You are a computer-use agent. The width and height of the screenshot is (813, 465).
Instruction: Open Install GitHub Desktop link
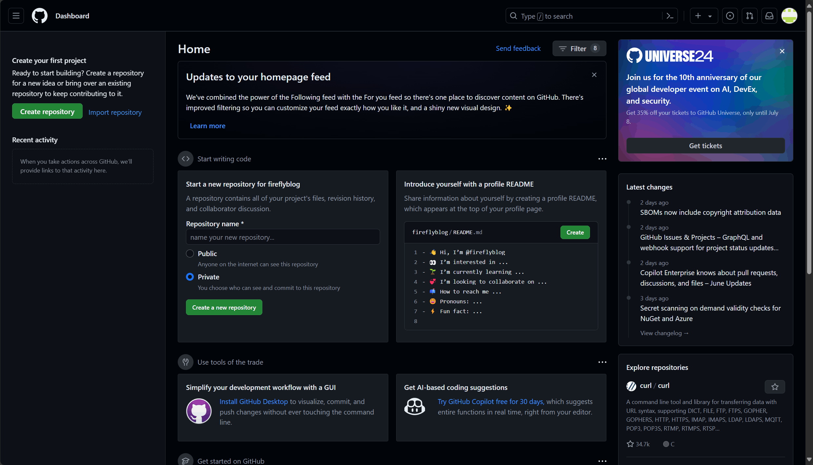254,401
